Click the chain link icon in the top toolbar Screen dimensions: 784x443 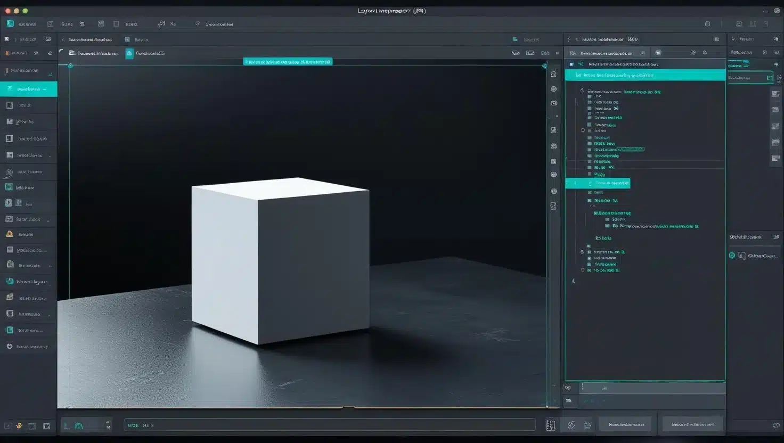pos(161,24)
